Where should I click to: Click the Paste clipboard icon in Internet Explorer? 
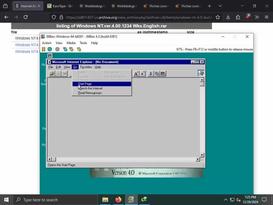[163, 74]
